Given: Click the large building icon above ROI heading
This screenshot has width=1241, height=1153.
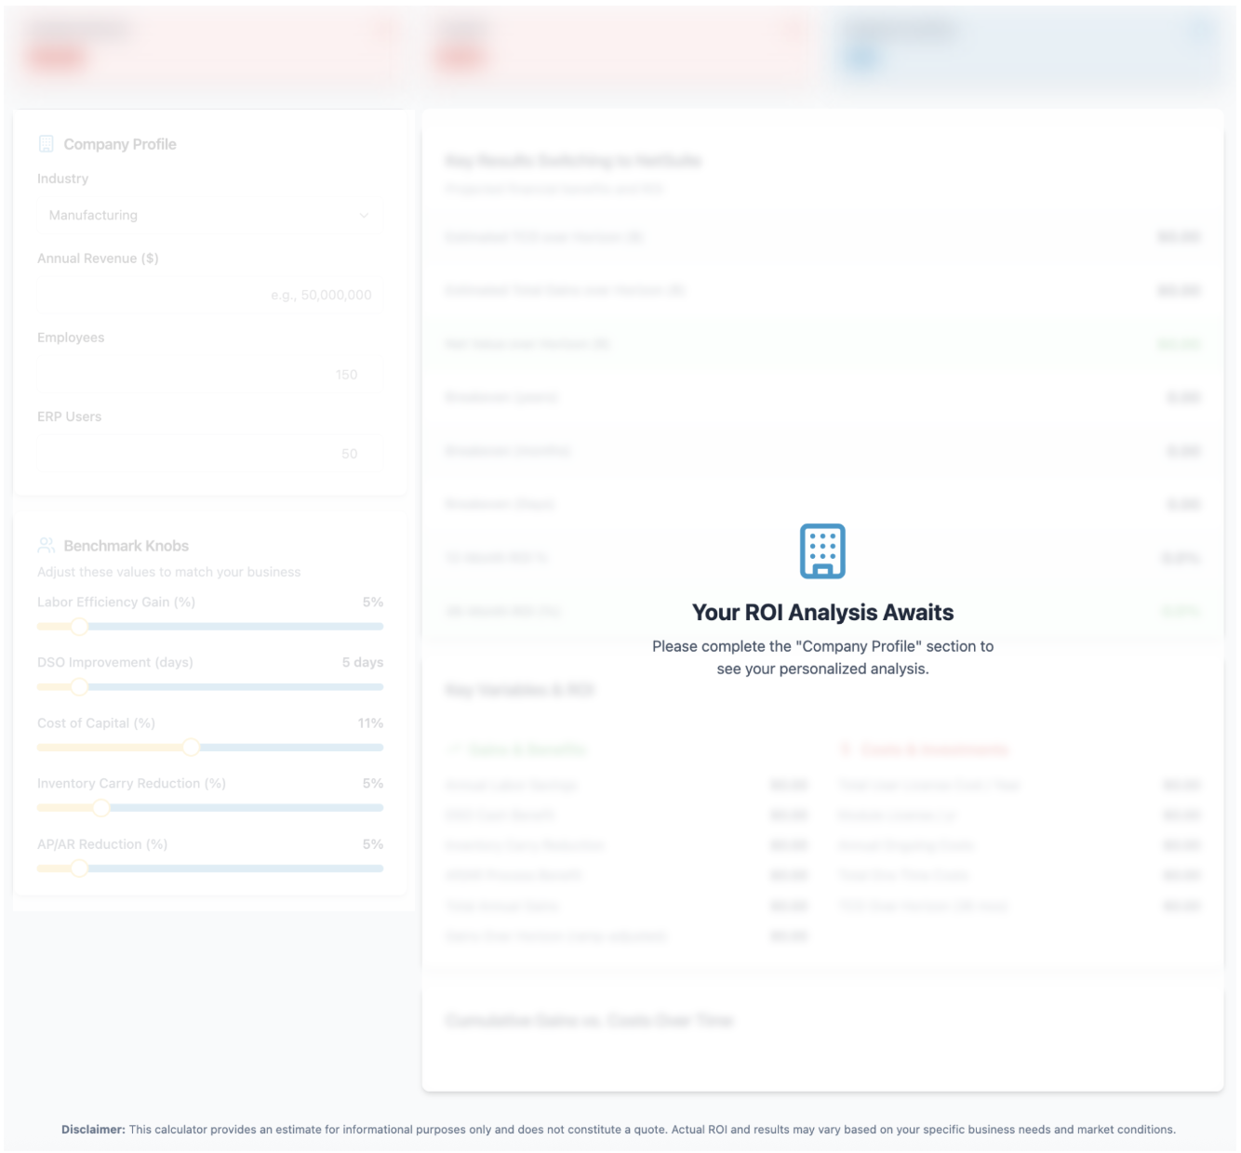Looking at the screenshot, I should [822, 550].
